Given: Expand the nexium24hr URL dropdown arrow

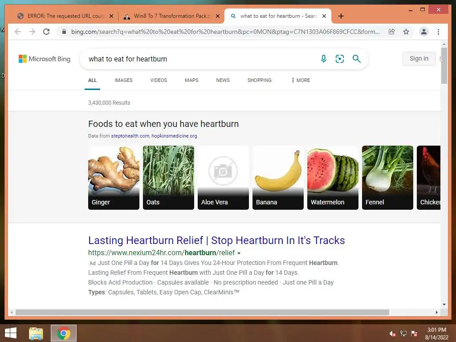Looking at the screenshot, I should [239, 253].
